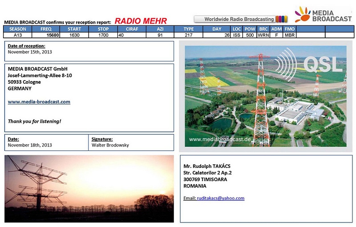Click the WRN cell under BRC

pos(263,35)
